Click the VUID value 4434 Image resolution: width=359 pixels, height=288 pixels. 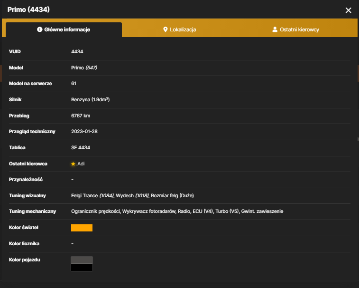coord(77,52)
